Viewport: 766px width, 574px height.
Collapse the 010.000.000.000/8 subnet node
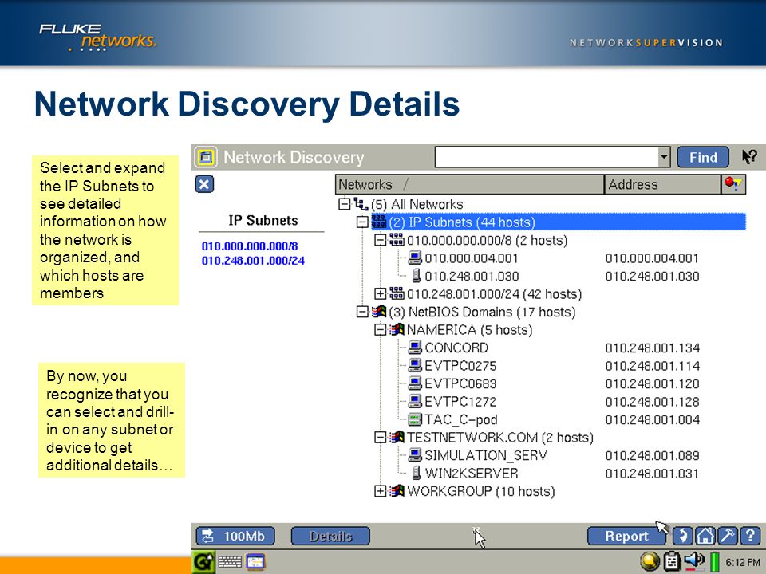[380, 240]
